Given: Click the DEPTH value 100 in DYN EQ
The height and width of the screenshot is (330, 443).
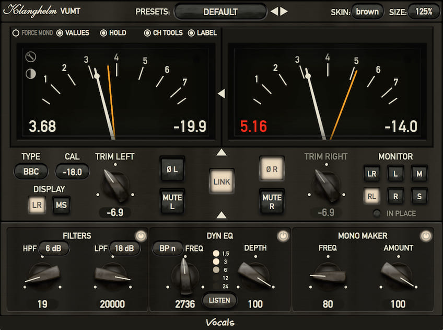Looking at the screenshot, I should pyautogui.click(x=255, y=304).
